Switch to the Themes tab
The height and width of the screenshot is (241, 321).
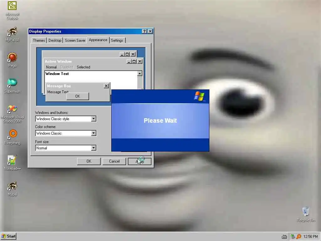tap(39, 40)
